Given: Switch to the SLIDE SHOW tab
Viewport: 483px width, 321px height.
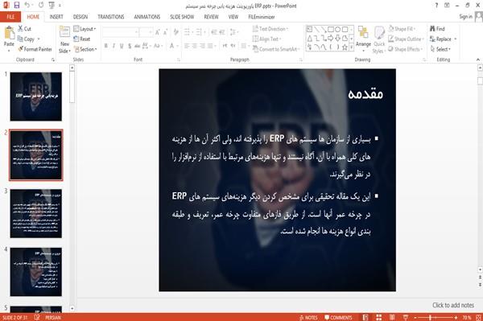Looking at the screenshot, I should (x=182, y=17).
